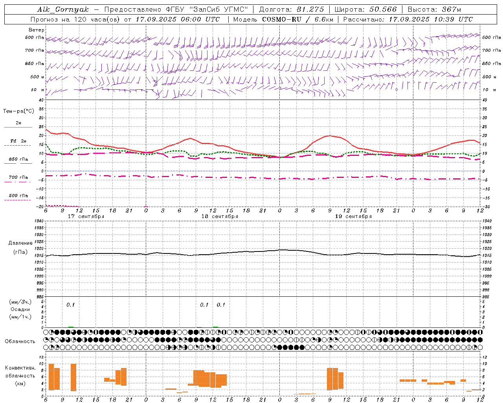Click the '19 сентября' date label

coord(353,216)
